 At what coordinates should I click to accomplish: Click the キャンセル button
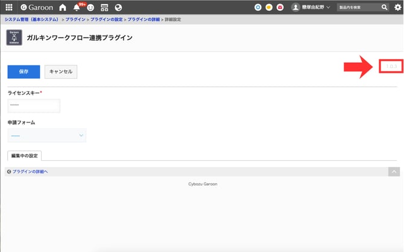tap(61, 71)
